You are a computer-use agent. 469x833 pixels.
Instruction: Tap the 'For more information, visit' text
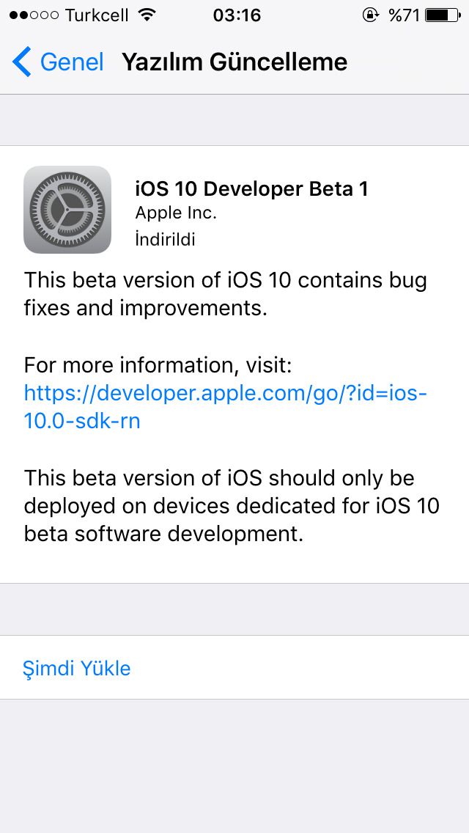[x=159, y=365]
